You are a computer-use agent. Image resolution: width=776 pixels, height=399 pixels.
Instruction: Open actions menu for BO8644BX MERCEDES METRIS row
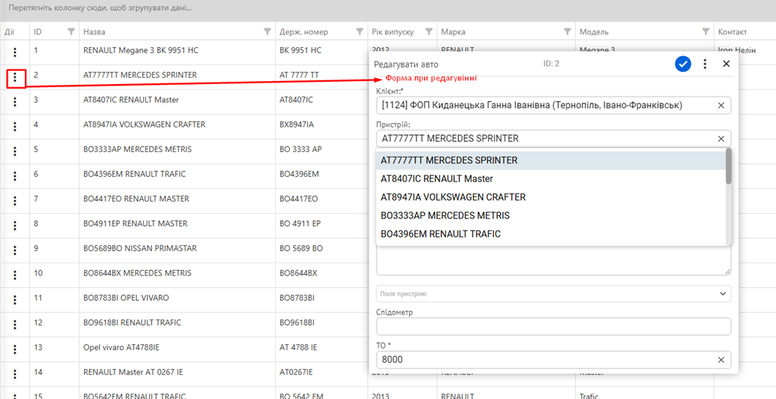[x=15, y=275]
